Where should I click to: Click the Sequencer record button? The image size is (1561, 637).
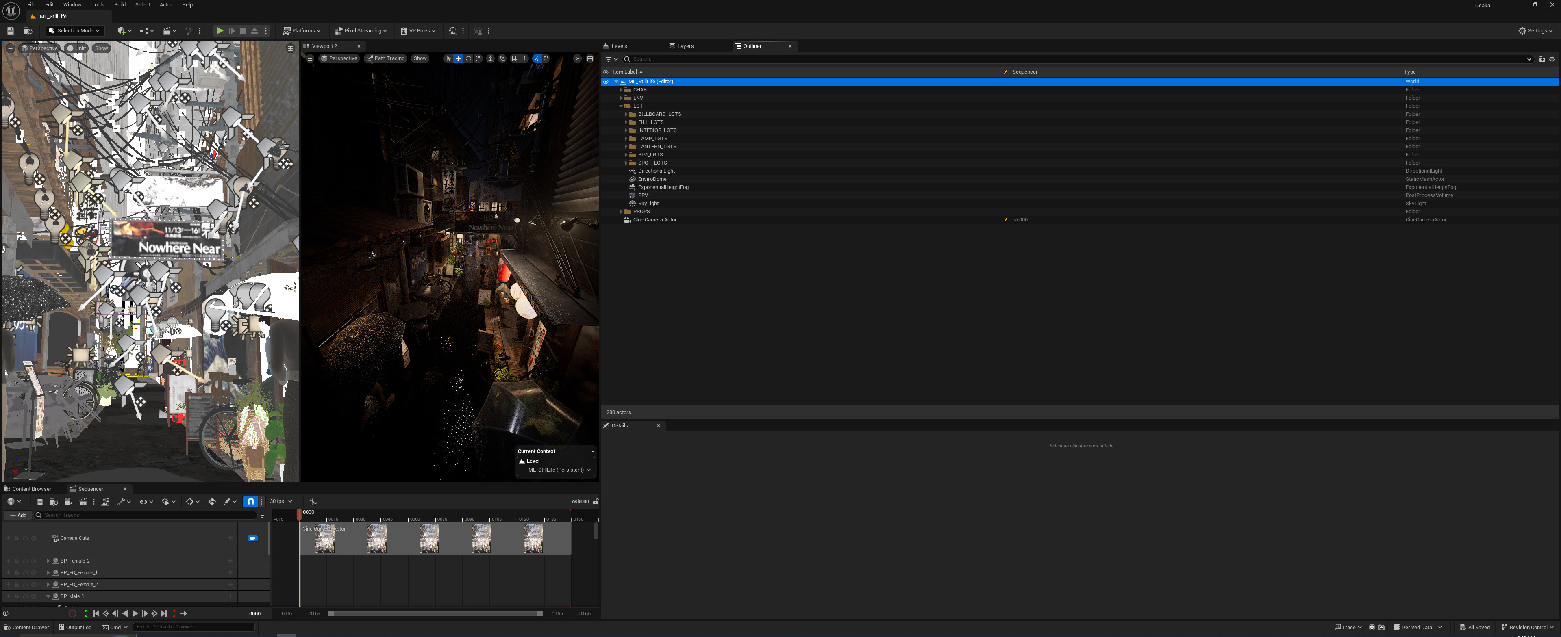coord(72,613)
